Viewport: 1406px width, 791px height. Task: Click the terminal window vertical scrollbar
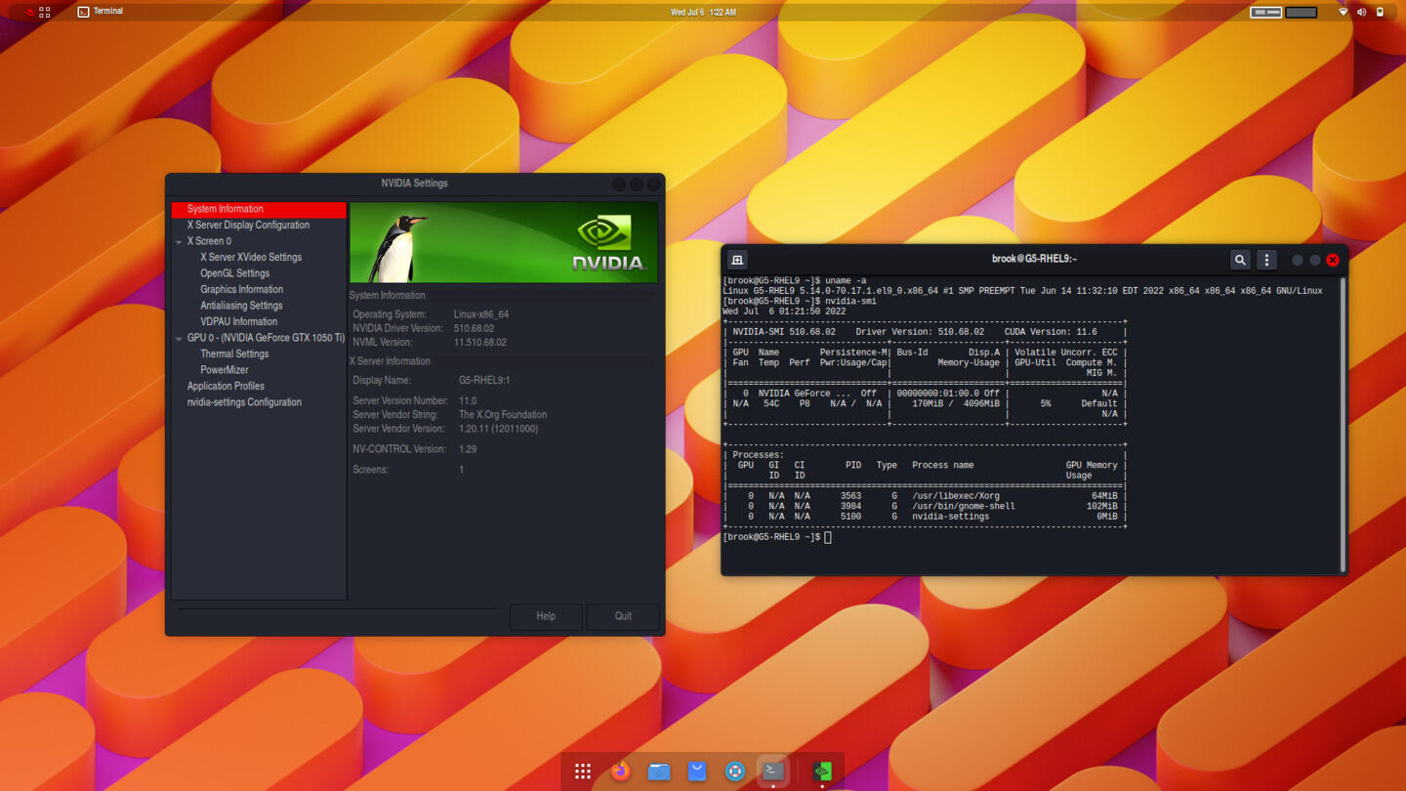pos(1343,424)
